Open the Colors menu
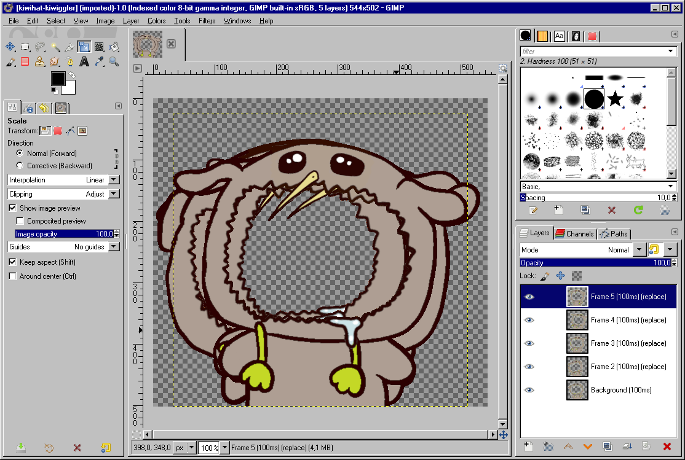This screenshot has width=685, height=460. point(156,20)
